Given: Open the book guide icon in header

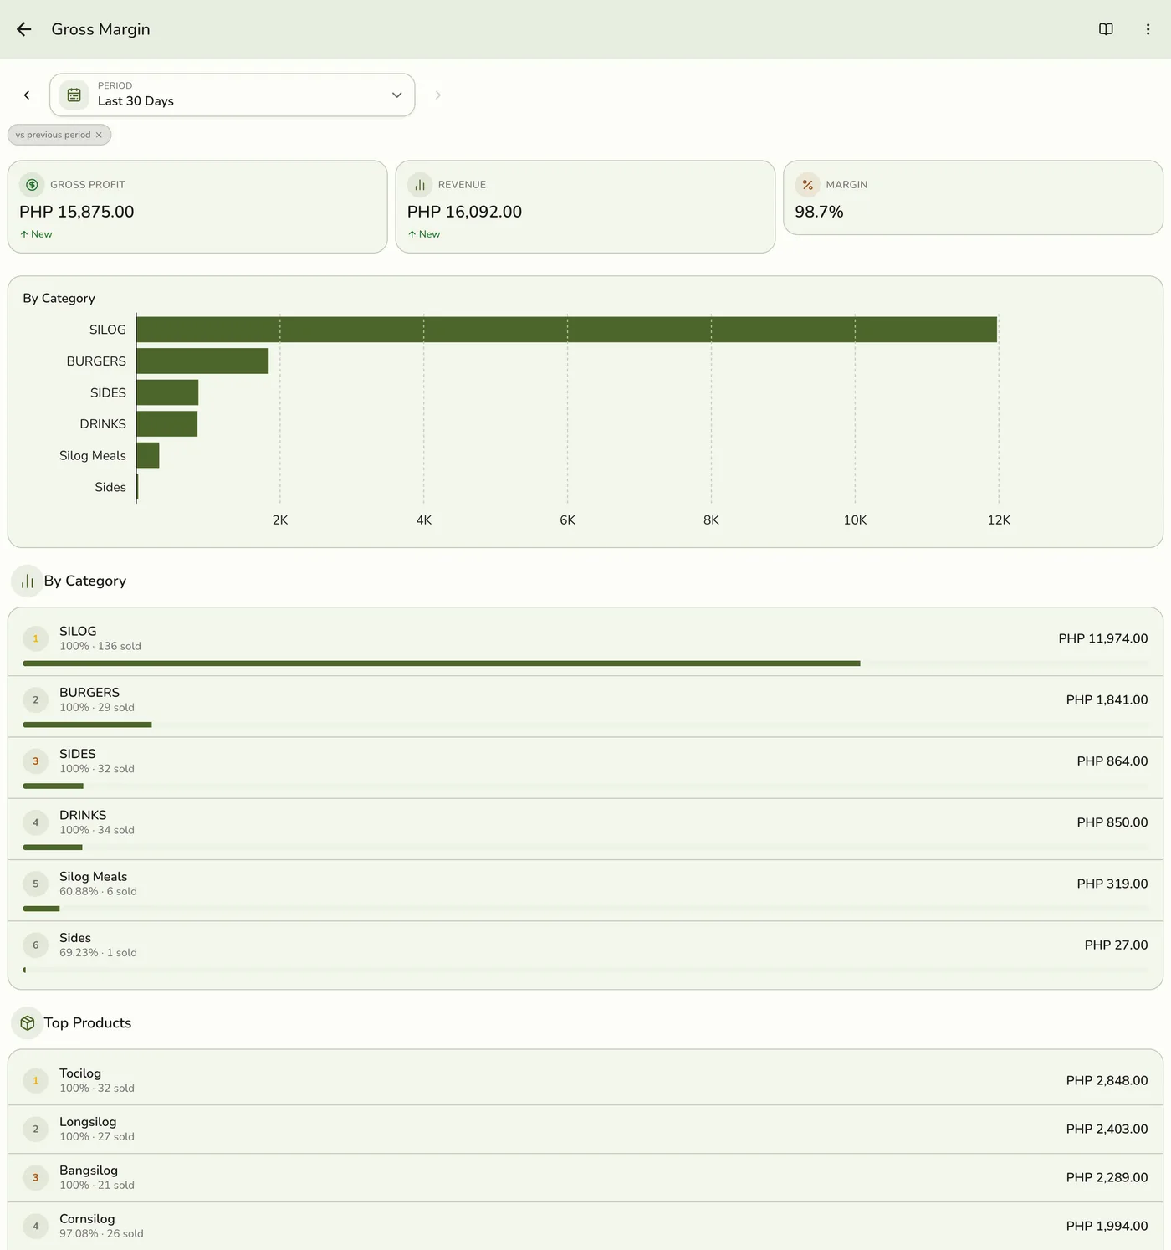Looking at the screenshot, I should point(1106,29).
